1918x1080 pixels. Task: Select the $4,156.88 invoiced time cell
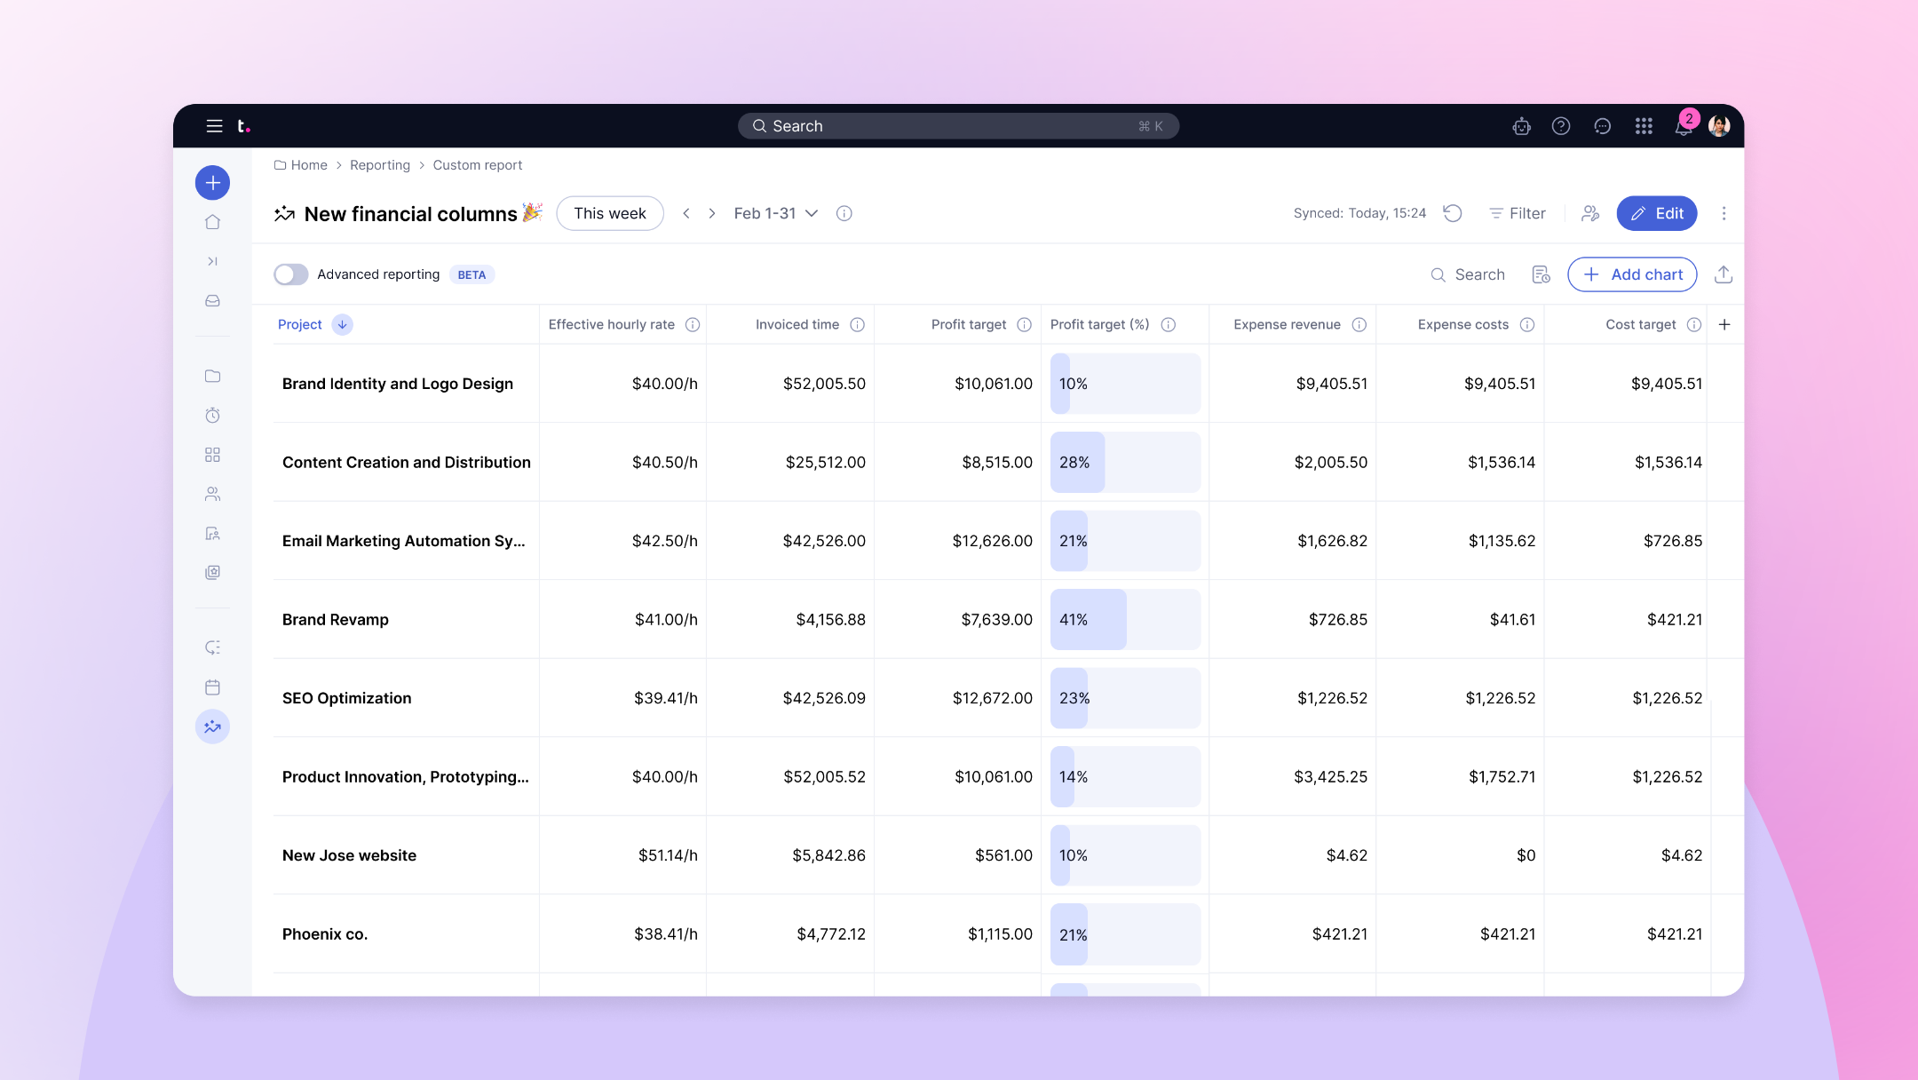[x=830, y=620]
